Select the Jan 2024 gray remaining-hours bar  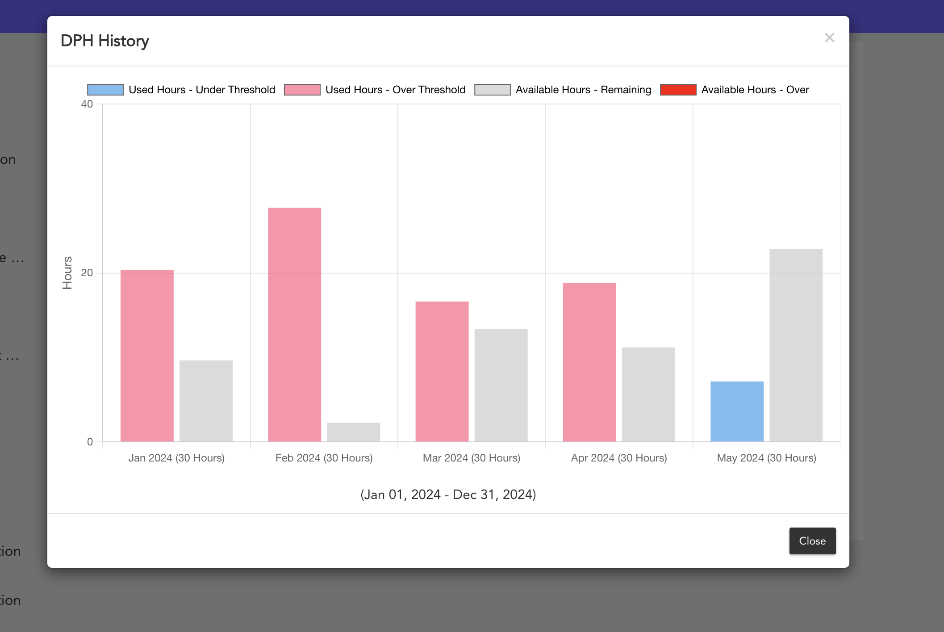pos(206,401)
